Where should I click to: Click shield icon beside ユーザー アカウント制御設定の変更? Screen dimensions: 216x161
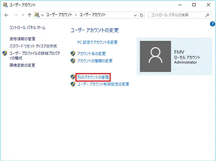click(73, 84)
